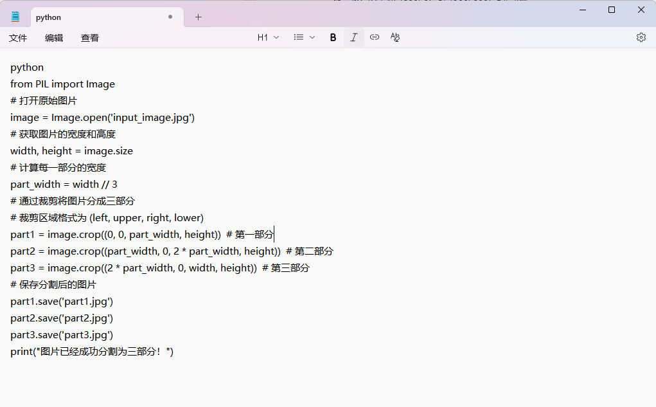Toggle italic formatting
Image resolution: width=656 pixels, height=407 pixels.
pos(353,37)
